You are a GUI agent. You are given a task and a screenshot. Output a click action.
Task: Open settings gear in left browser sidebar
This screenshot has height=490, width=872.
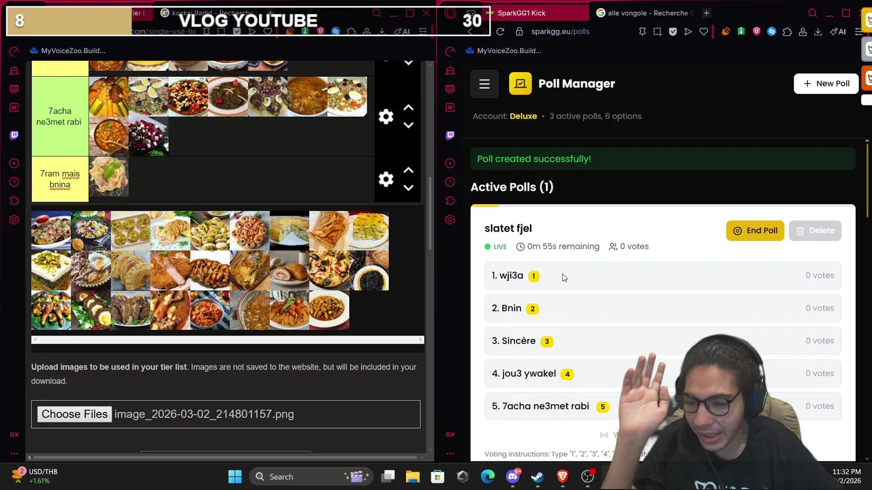tap(14, 220)
